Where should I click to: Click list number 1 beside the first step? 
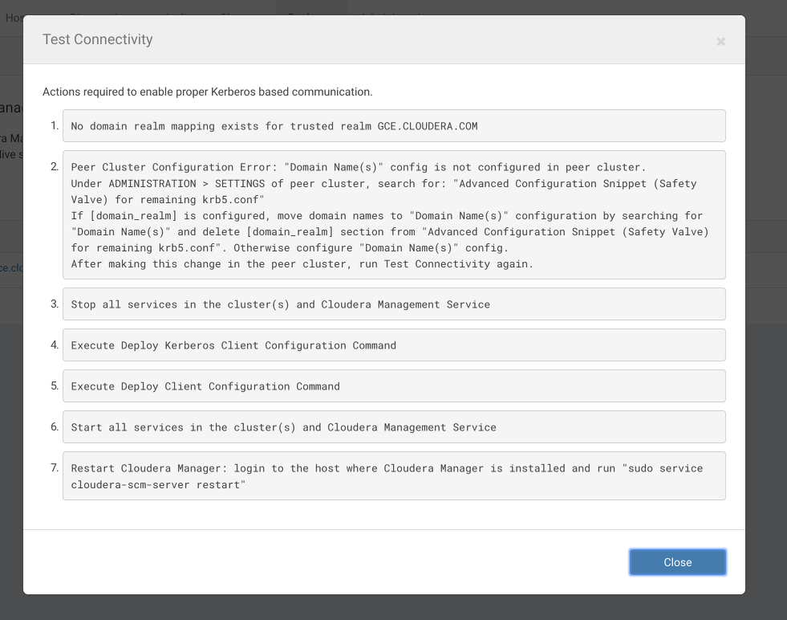pyautogui.click(x=55, y=126)
